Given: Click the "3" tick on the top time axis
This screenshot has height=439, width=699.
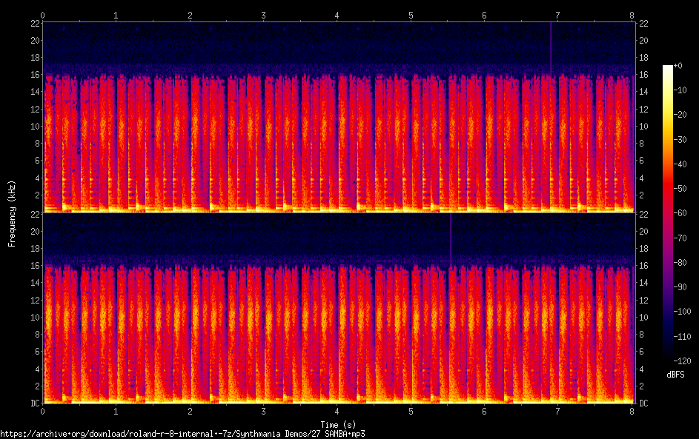Looking at the screenshot, I should (263, 15).
